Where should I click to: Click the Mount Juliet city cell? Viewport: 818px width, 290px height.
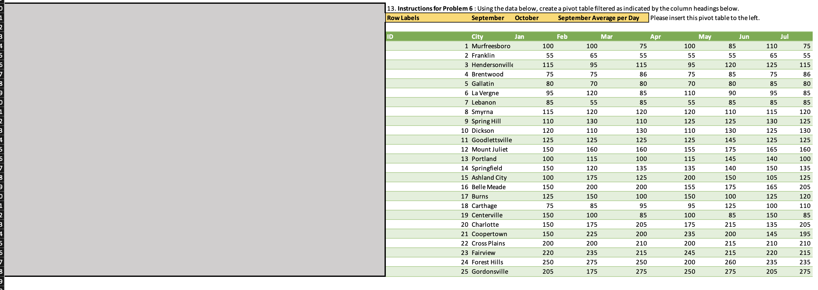coord(490,149)
